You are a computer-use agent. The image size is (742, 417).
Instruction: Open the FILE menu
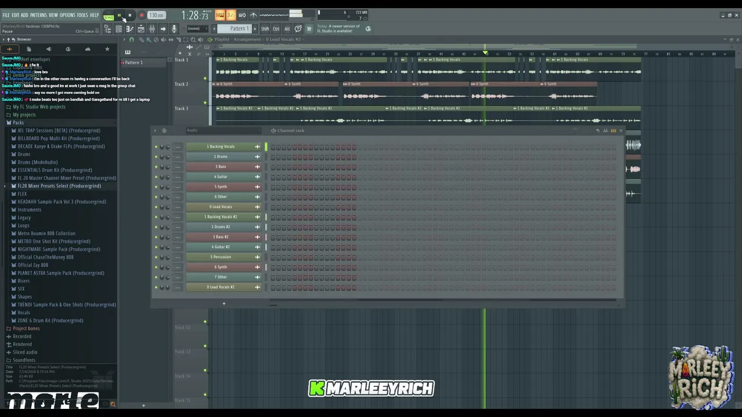click(6, 15)
